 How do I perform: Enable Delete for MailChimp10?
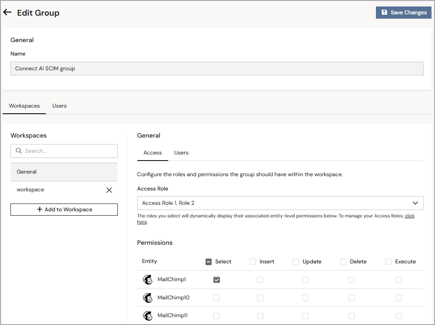pyautogui.click(x=352, y=298)
